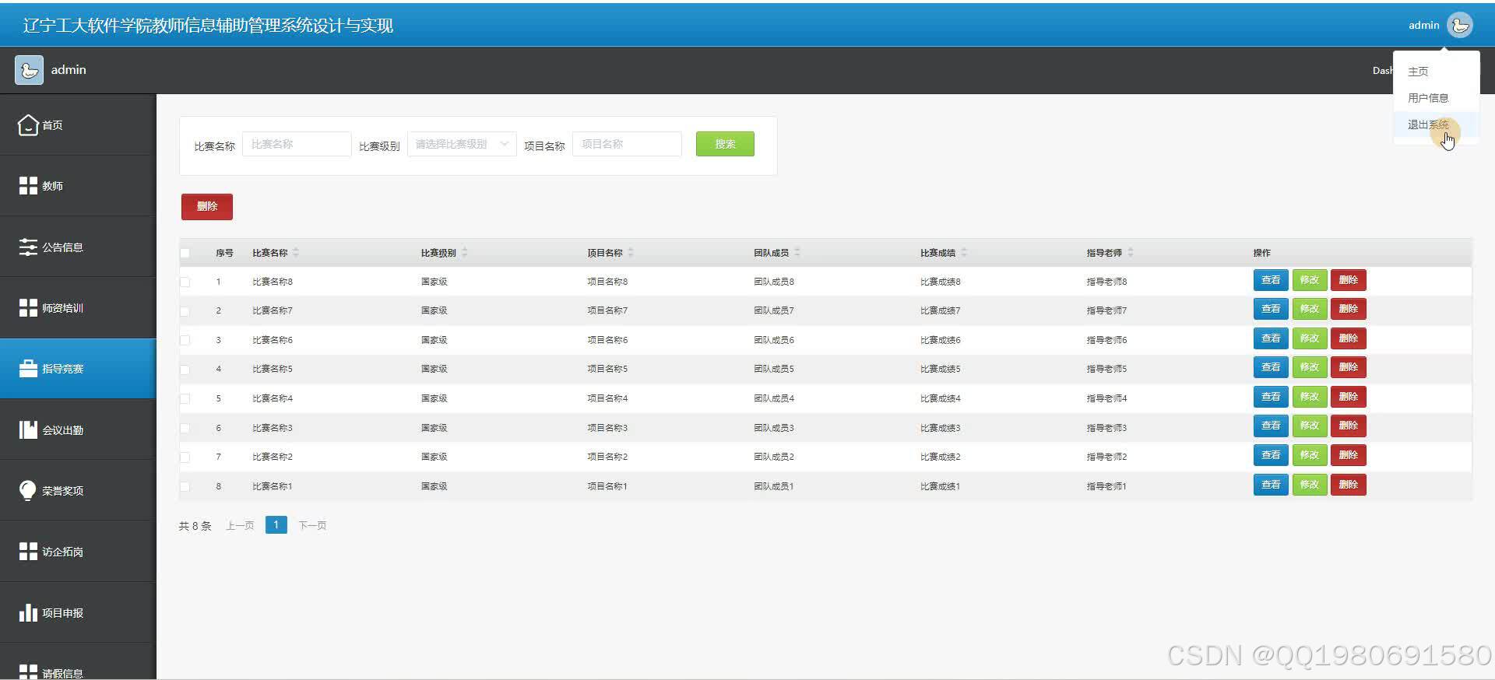Click the 下一页 pagination link
The image size is (1495, 680).
312,526
